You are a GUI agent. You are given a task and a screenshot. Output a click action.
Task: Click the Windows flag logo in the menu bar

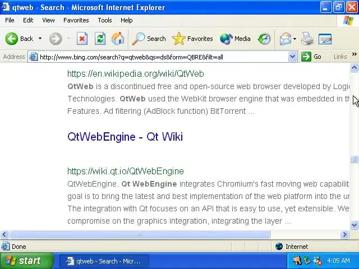coord(348,21)
